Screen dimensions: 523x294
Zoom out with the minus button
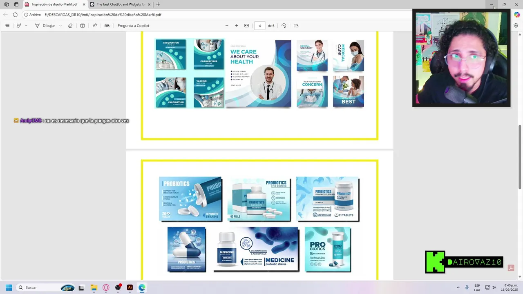[227, 26]
